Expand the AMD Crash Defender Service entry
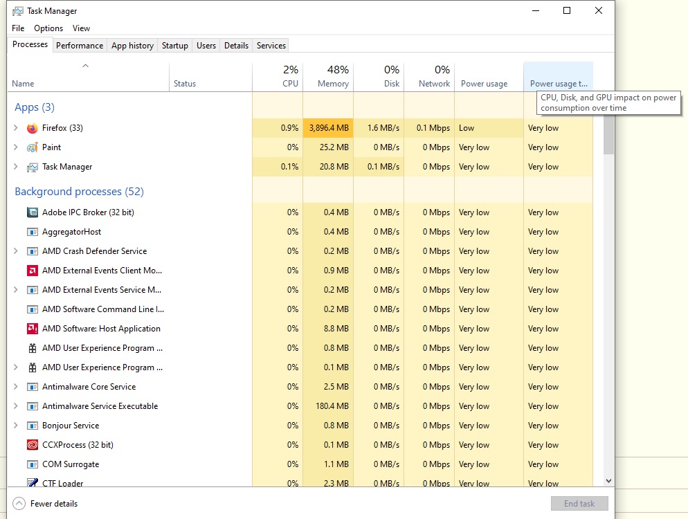Screen dimensions: 688x519 (x=16, y=251)
